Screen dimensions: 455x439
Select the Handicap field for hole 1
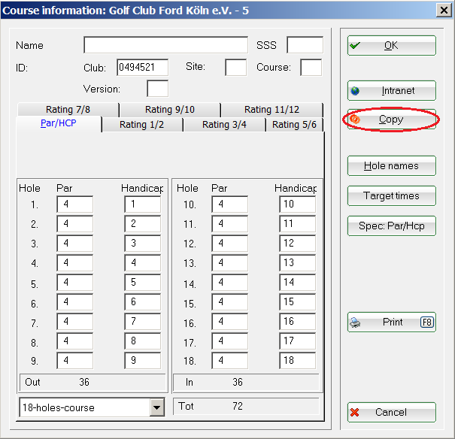pos(143,204)
